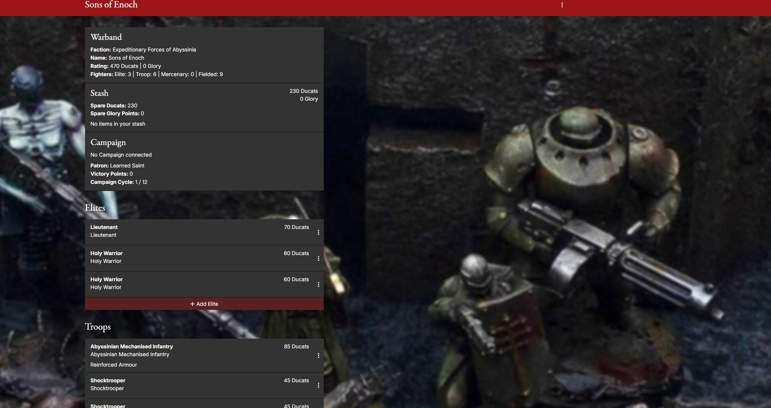Click Spare Glory Points: 0 text
Screen dimensions: 771x408
tap(117, 113)
